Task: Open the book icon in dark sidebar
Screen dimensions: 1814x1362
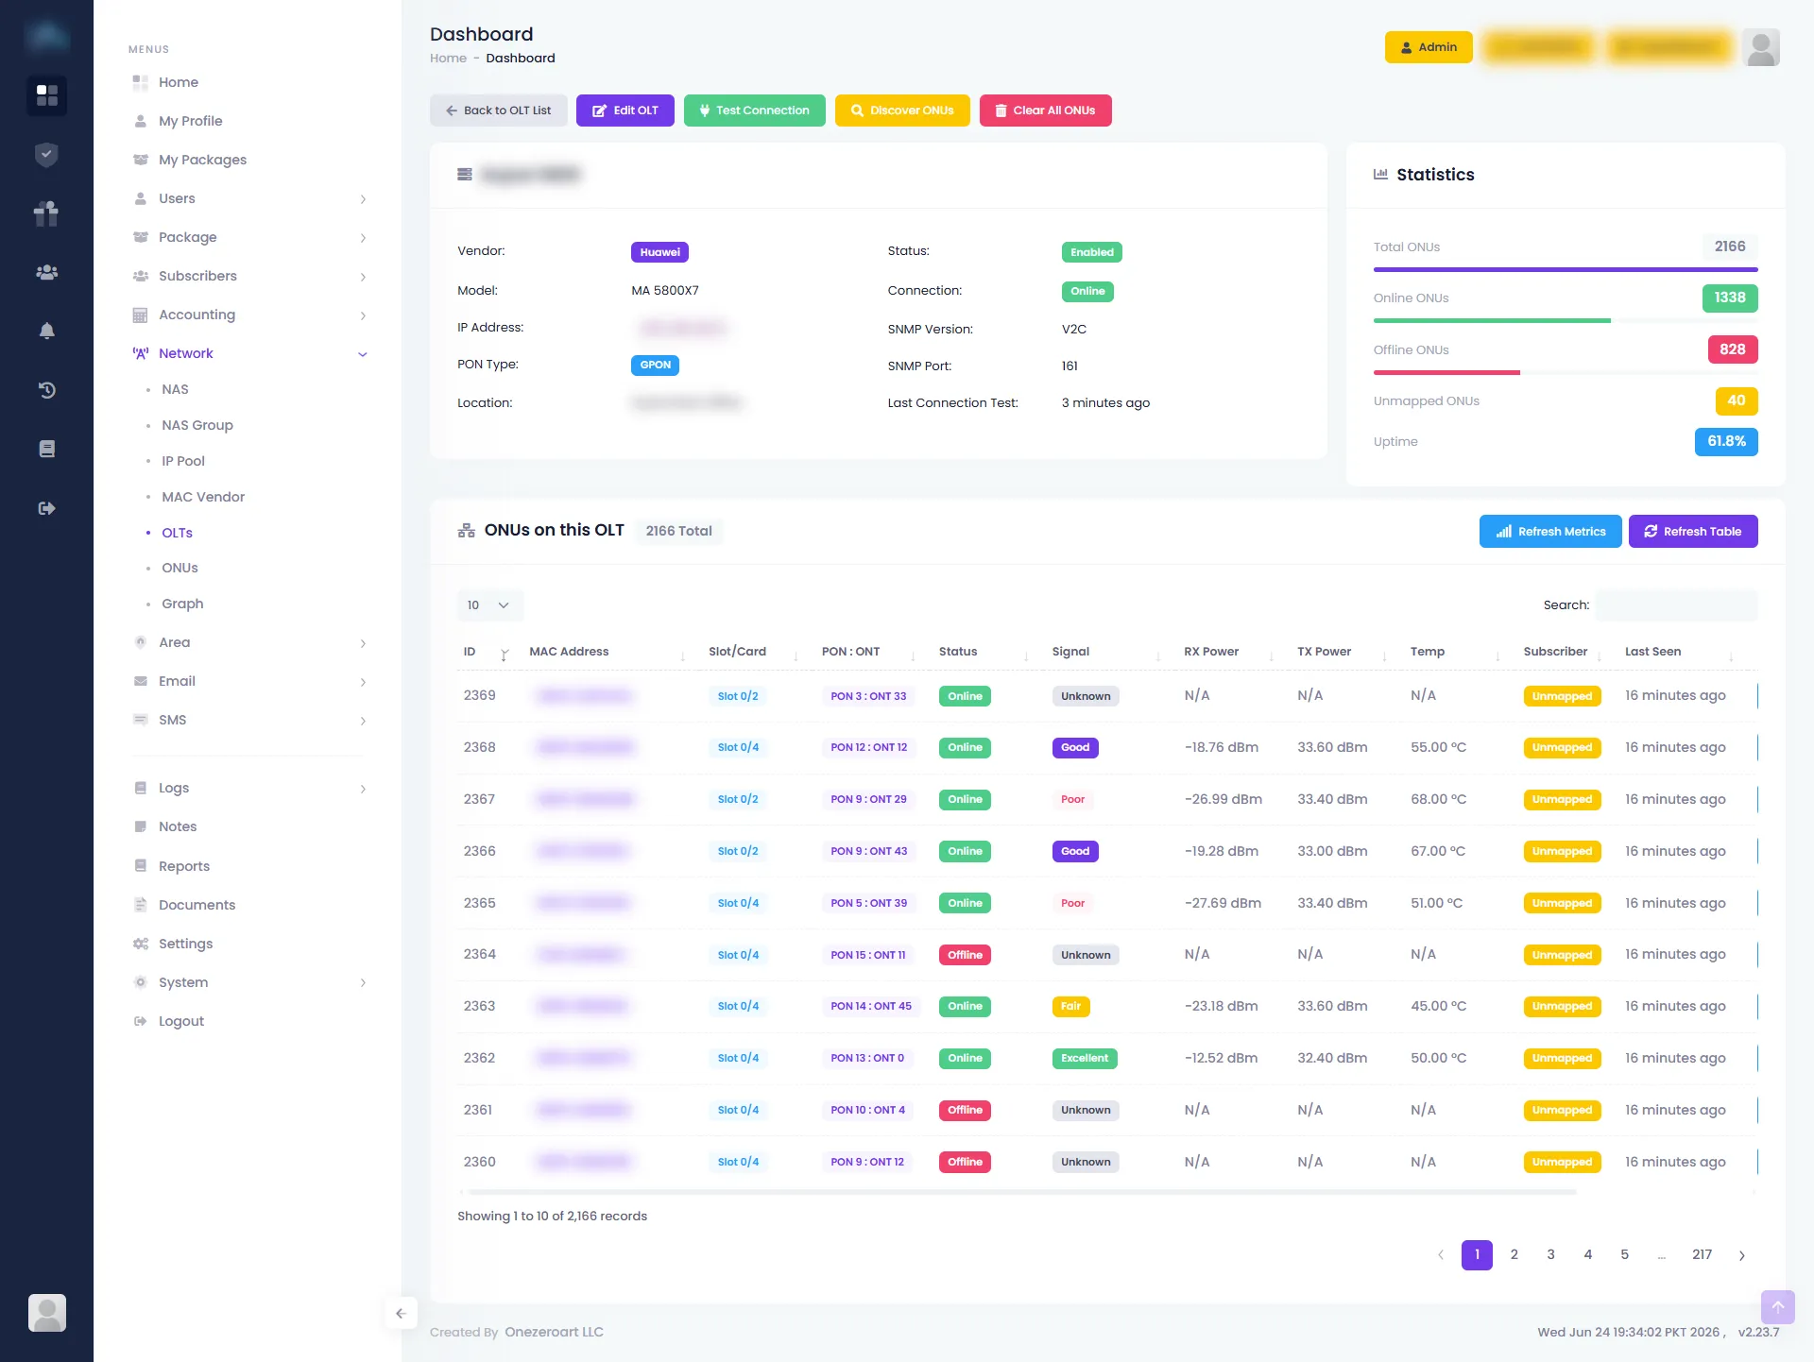Action: point(46,449)
